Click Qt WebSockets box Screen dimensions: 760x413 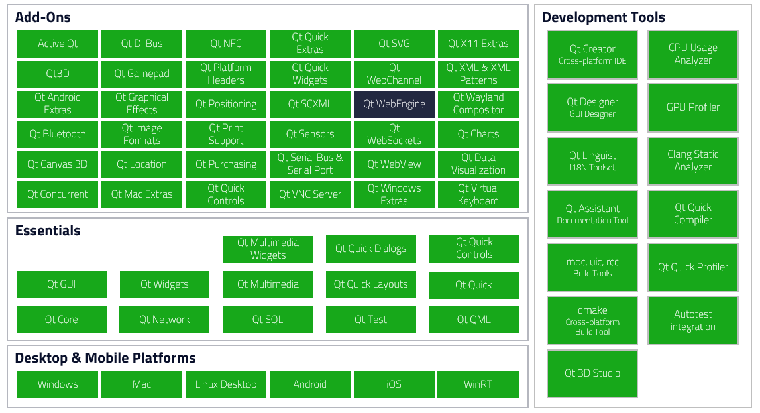(x=394, y=134)
